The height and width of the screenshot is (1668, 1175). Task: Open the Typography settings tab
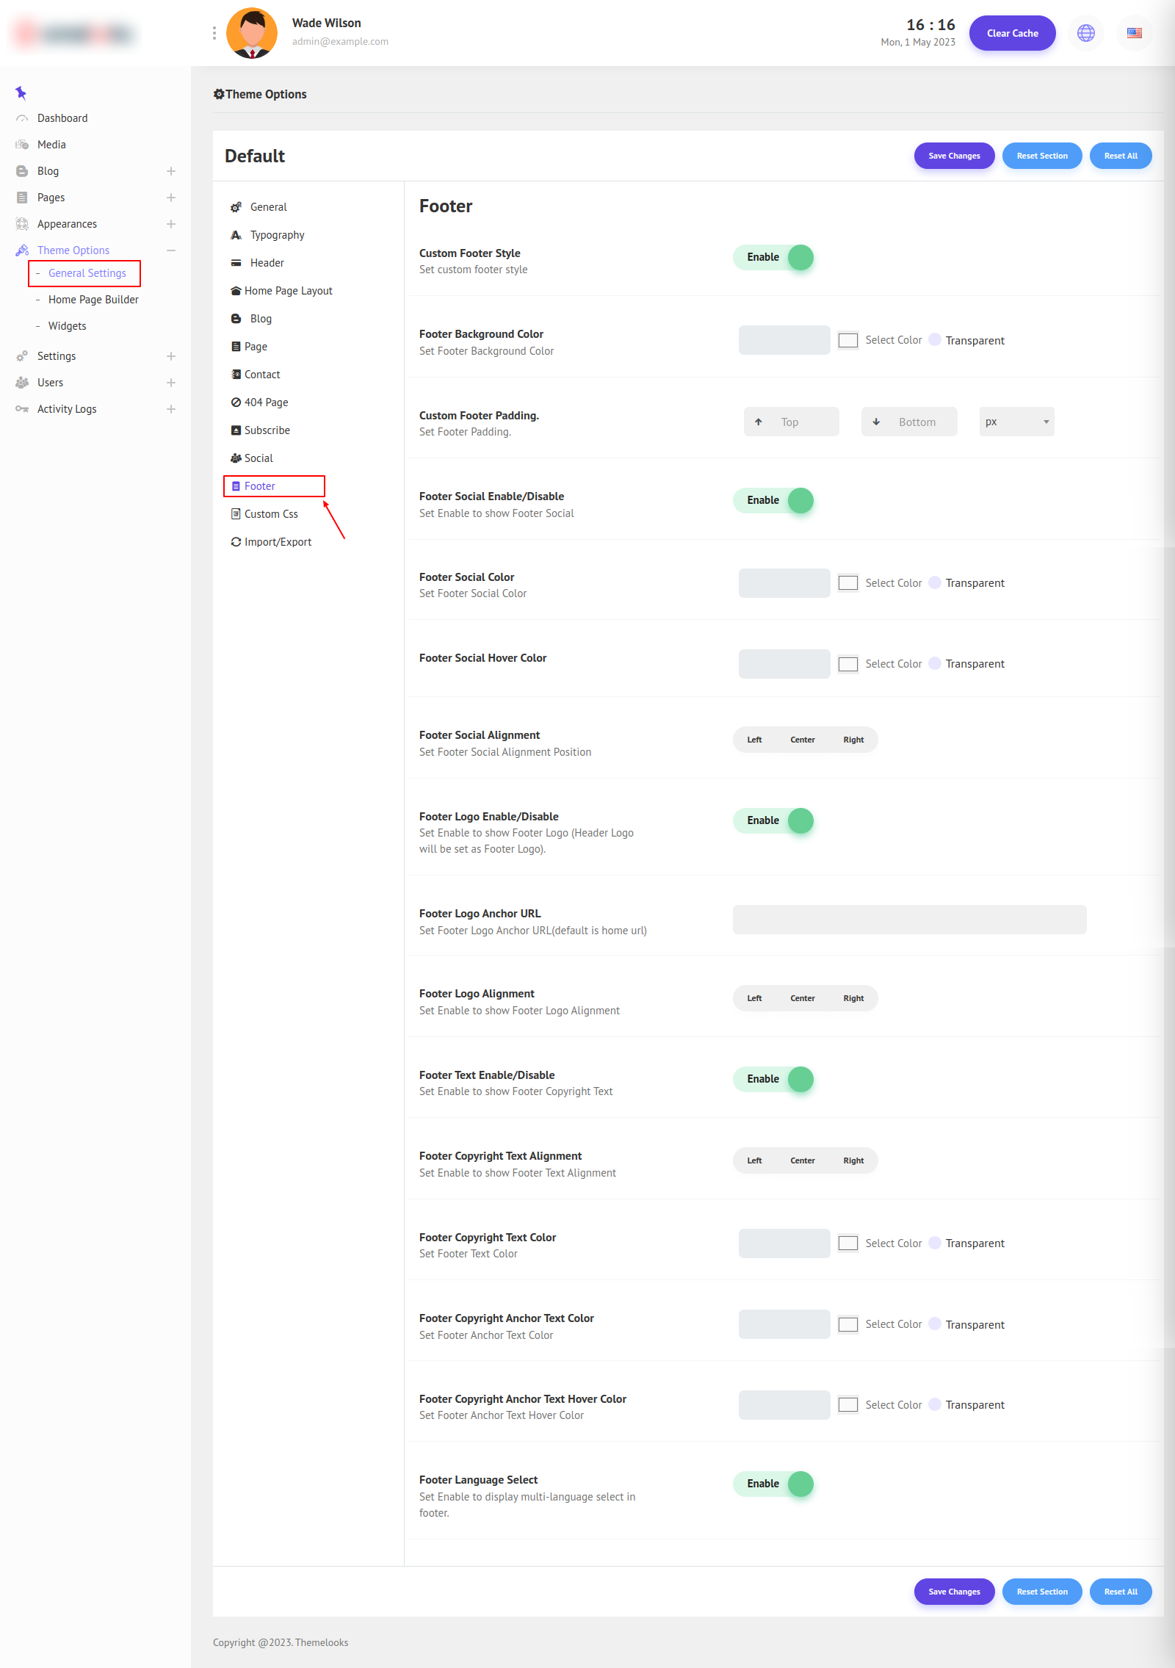277,235
